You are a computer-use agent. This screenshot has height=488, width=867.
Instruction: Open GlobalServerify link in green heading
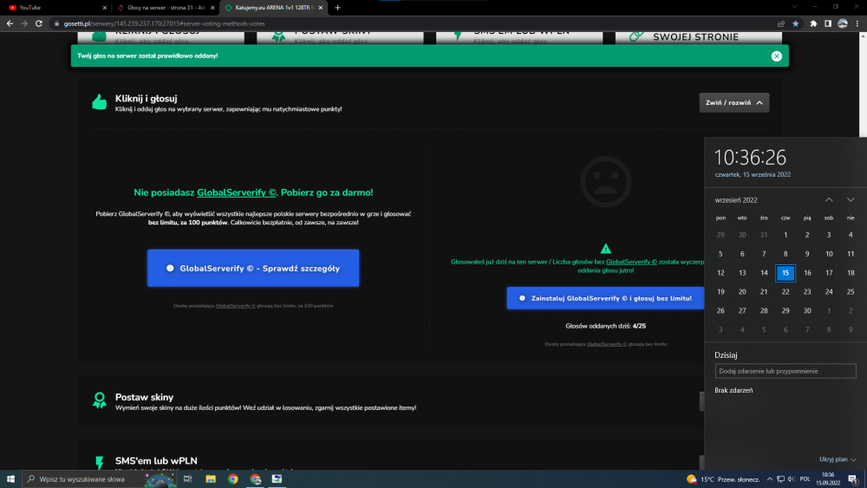(x=236, y=192)
